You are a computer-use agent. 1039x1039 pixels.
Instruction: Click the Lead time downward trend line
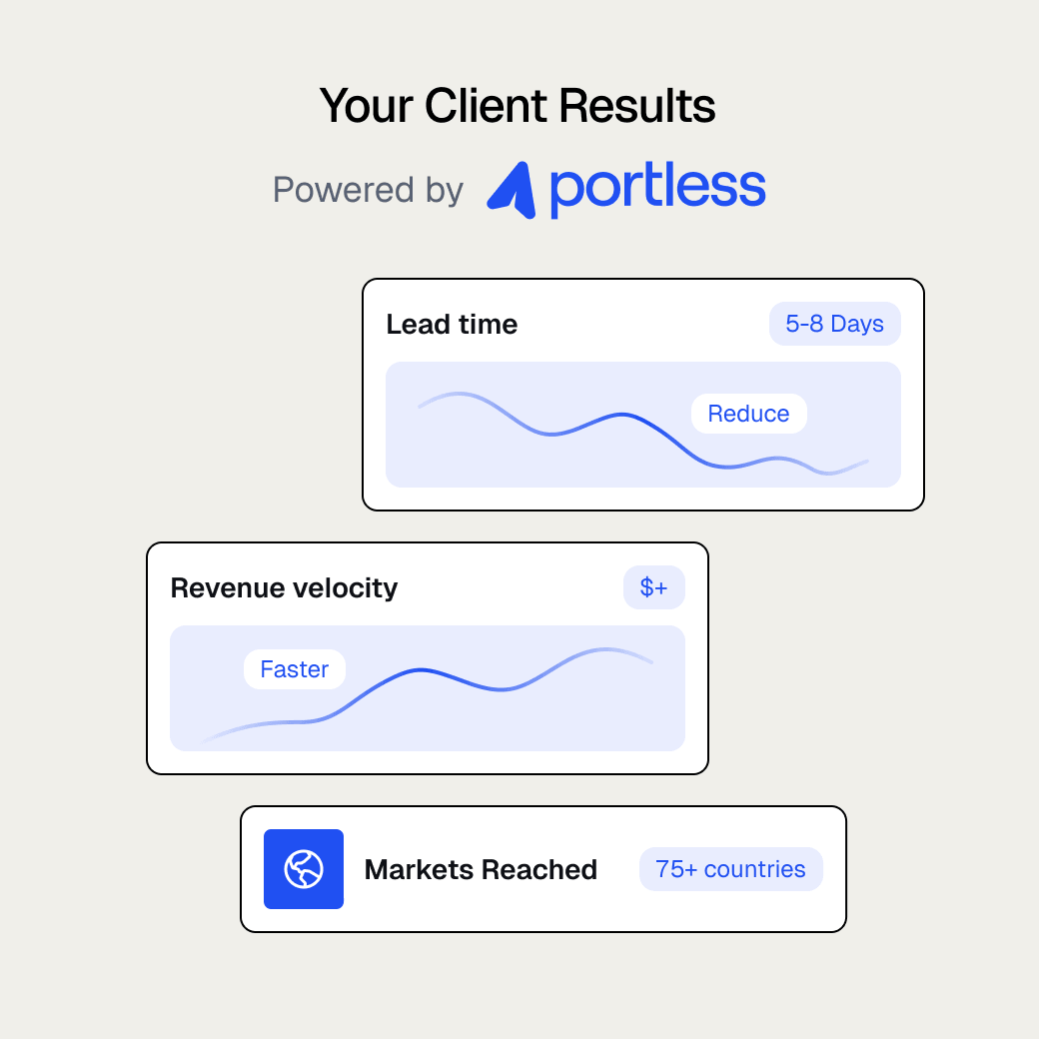642,434
